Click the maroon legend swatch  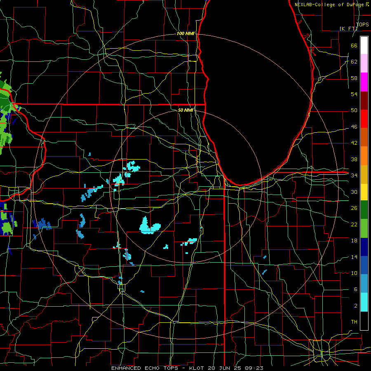(364, 100)
